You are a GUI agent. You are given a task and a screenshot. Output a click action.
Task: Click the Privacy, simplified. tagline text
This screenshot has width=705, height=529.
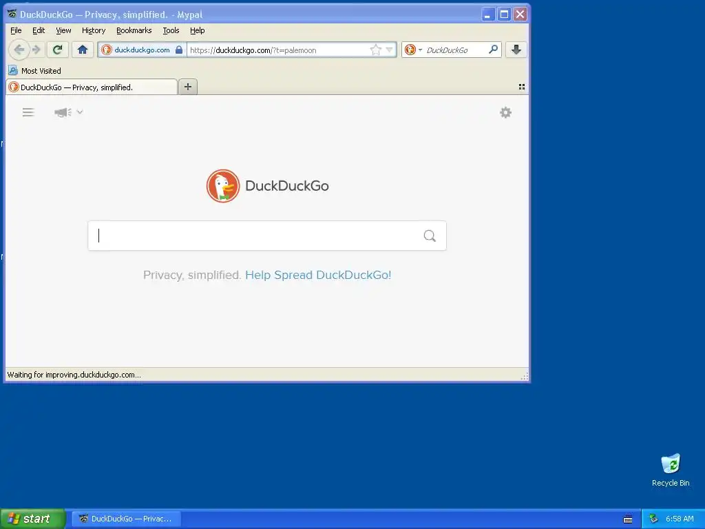192,275
